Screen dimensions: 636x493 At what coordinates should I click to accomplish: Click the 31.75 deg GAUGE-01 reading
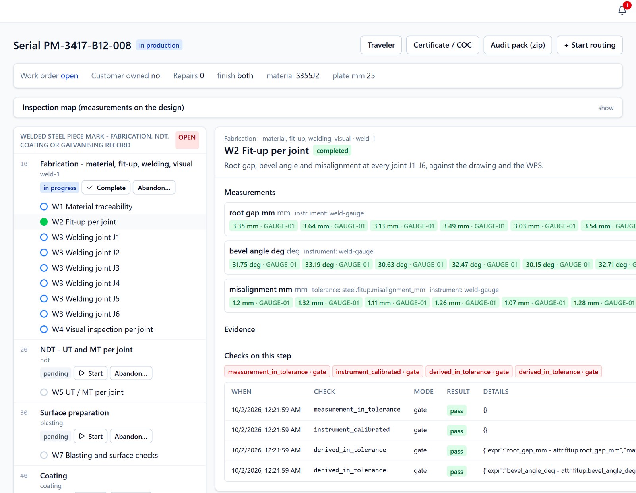(x=264, y=265)
